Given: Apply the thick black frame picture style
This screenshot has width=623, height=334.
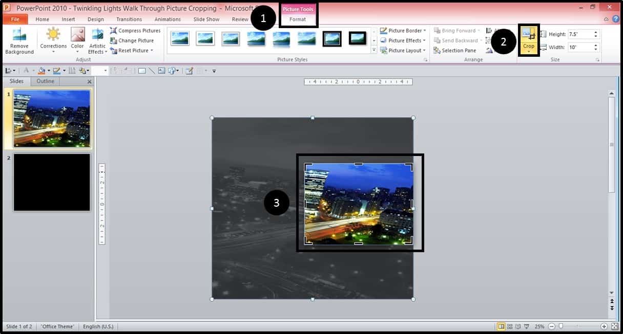Looking at the screenshot, I should pyautogui.click(x=358, y=38).
